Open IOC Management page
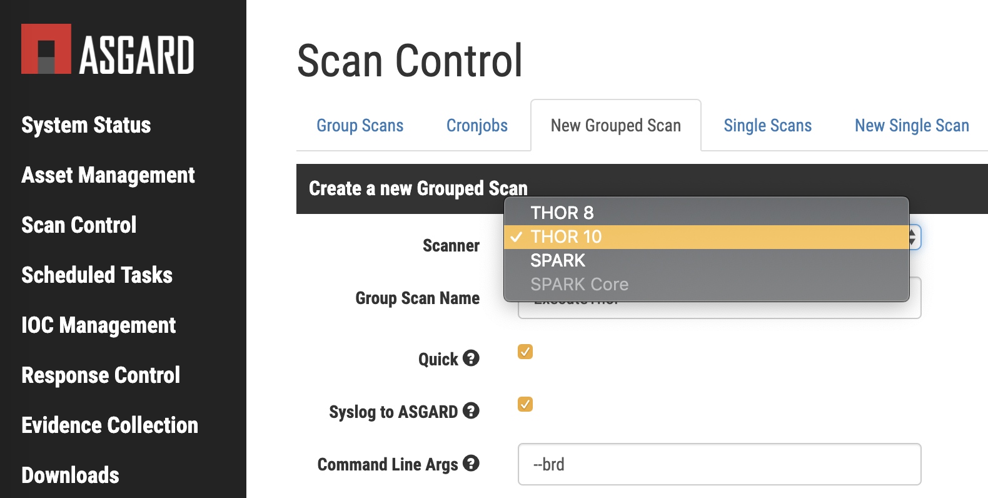This screenshot has height=498, width=988. point(99,325)
